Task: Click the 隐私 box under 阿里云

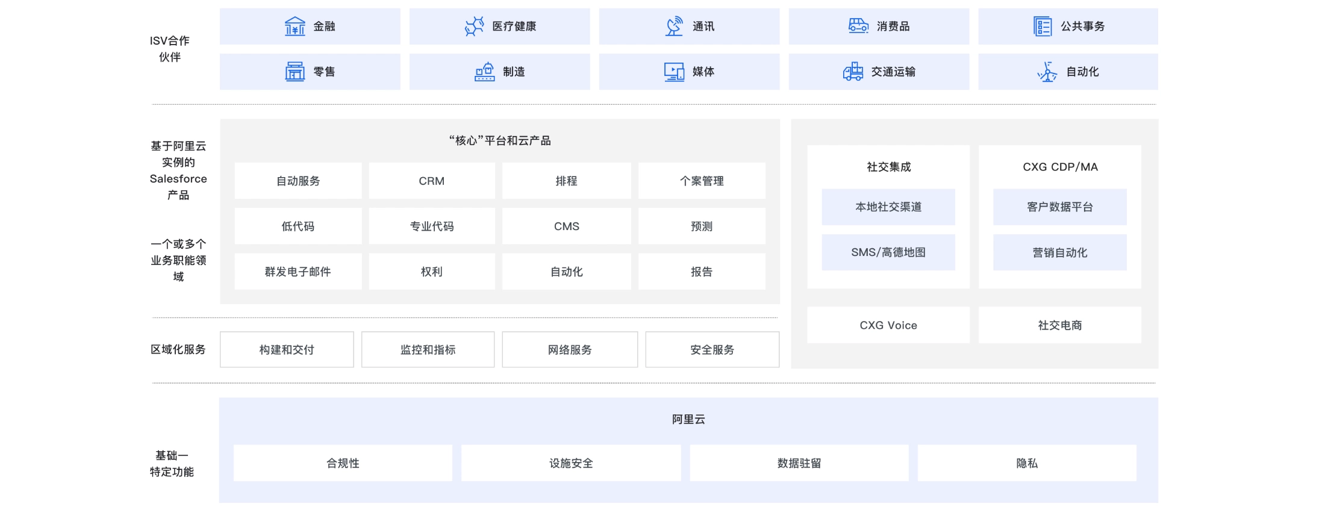Action: point(1027,463)
